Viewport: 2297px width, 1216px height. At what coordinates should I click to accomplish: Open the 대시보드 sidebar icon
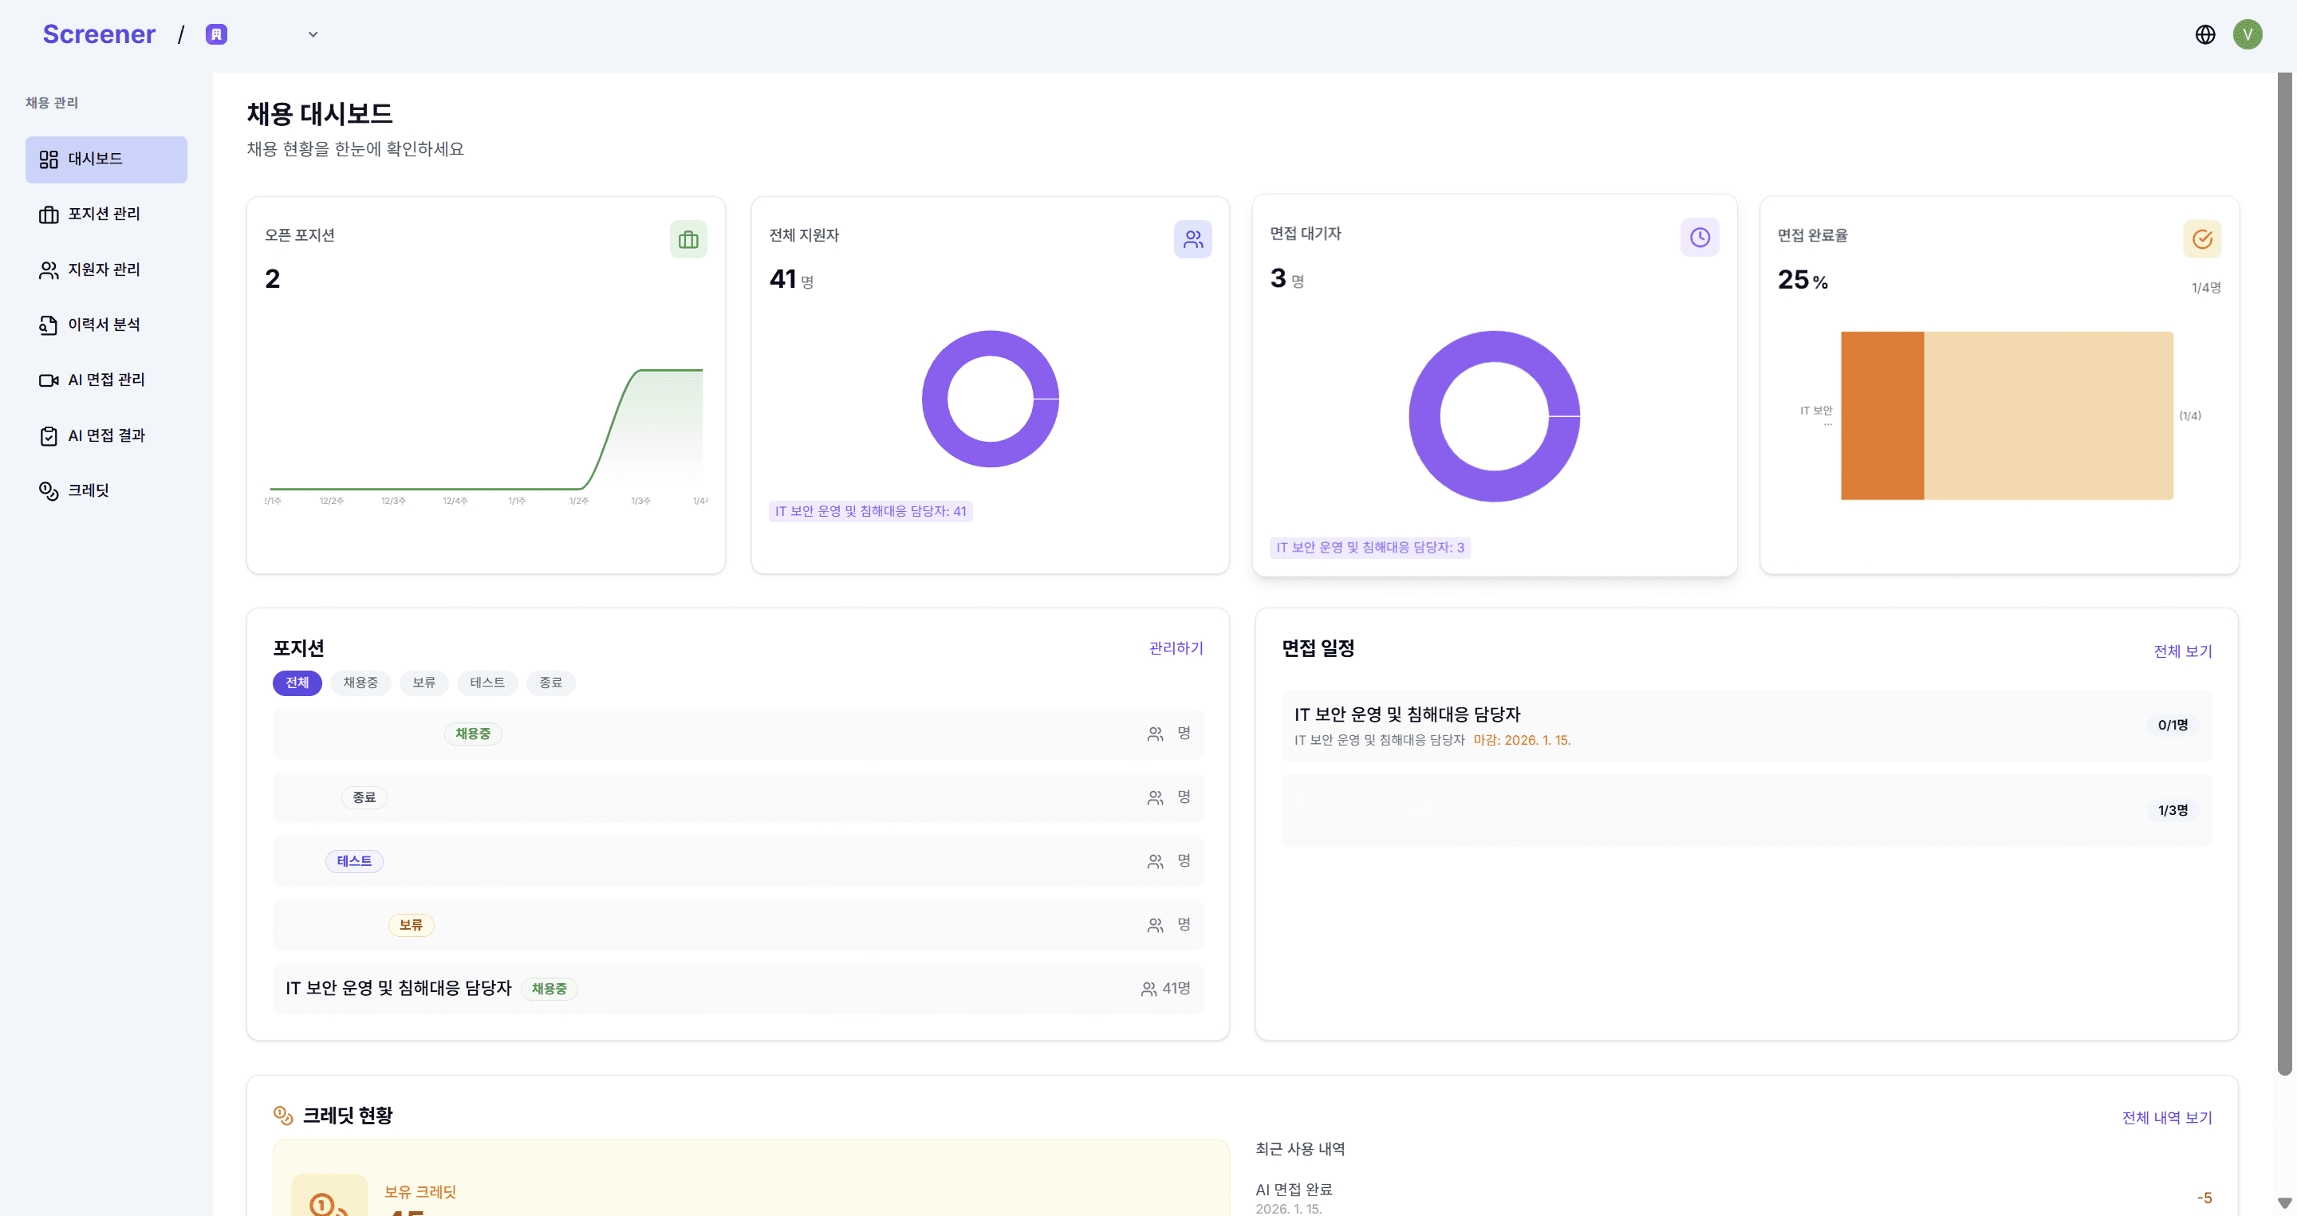(x=49, y=159)
